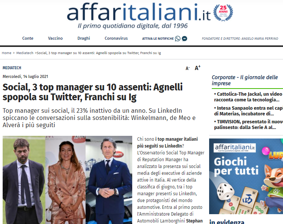Click Attiva le notifiche text
The height and width of the screenshot is (224, 283).
click(x=158, y=39)
